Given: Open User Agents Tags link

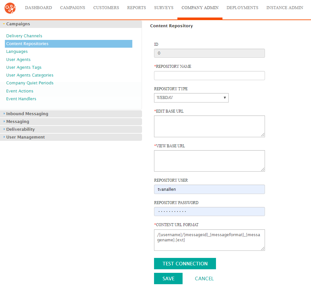Looking at the screenshot, I should point(24,67).
